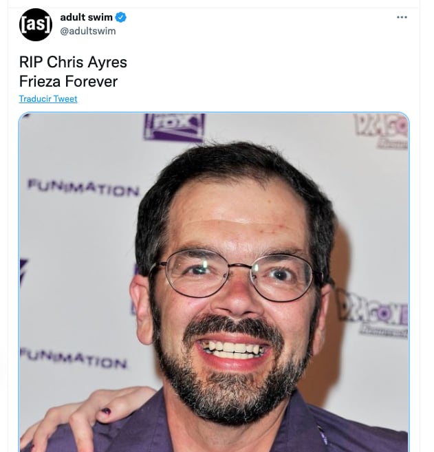Open the @adultswim handle

point(88,31)
